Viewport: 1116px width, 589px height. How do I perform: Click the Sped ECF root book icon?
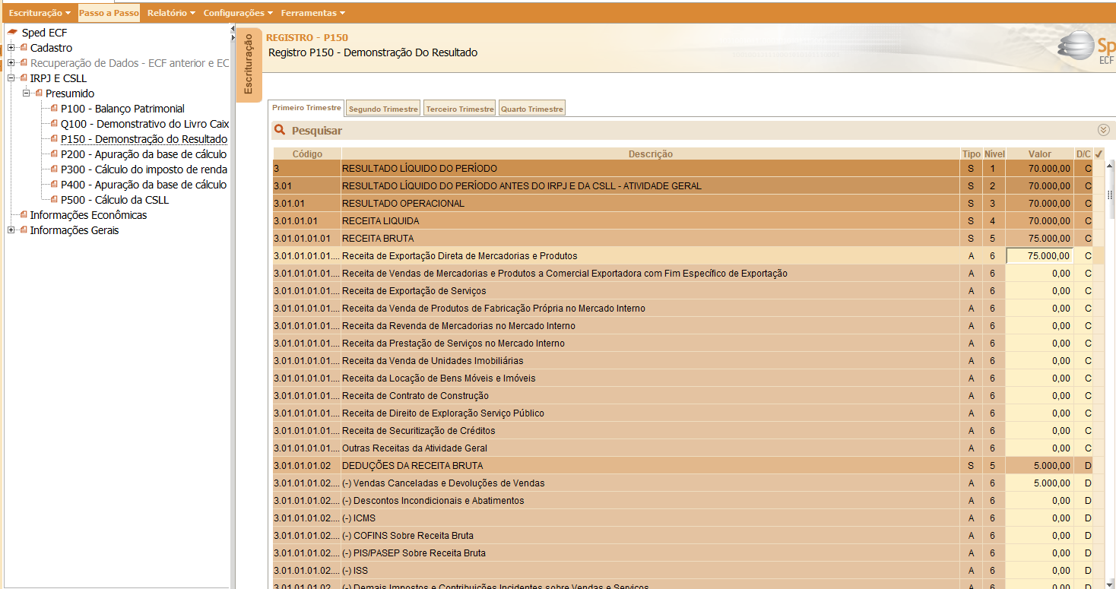(x=12, y=33)
